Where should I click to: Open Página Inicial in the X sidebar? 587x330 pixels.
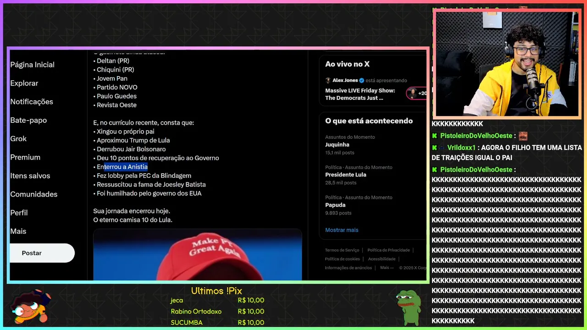(32, 65)
